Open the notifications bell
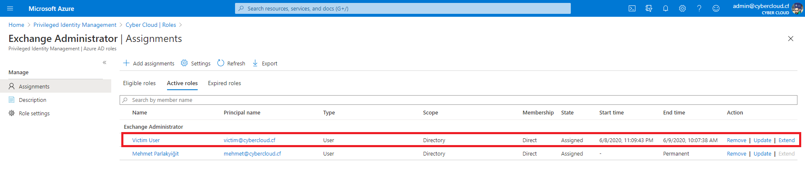805x174 pixels. [666, 8]
